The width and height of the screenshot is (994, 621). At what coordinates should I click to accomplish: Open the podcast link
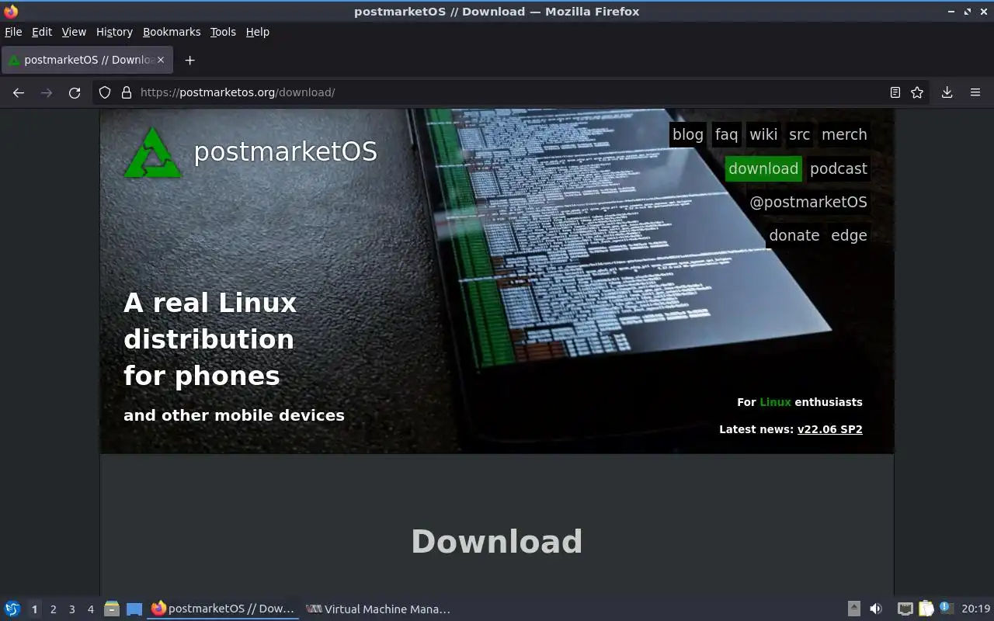tap(839, 168)
